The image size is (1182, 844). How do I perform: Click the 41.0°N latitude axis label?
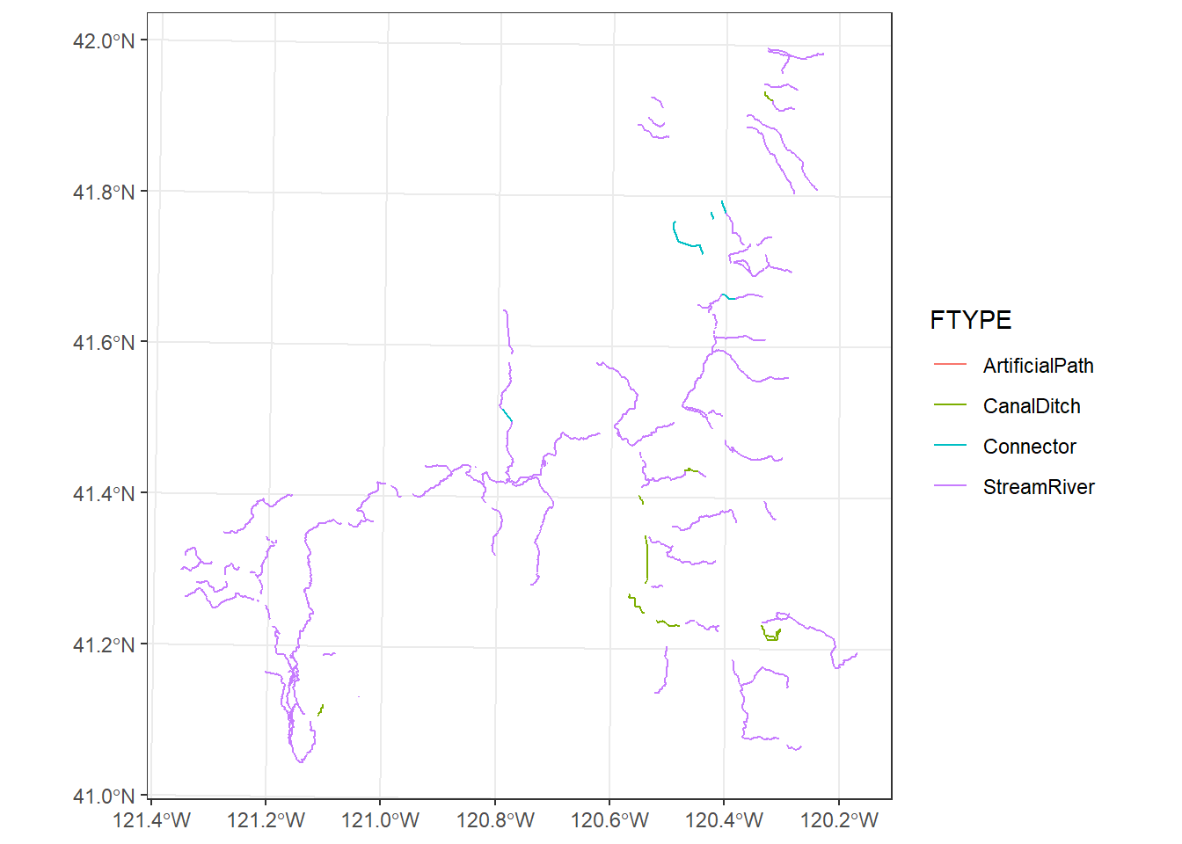104,796
